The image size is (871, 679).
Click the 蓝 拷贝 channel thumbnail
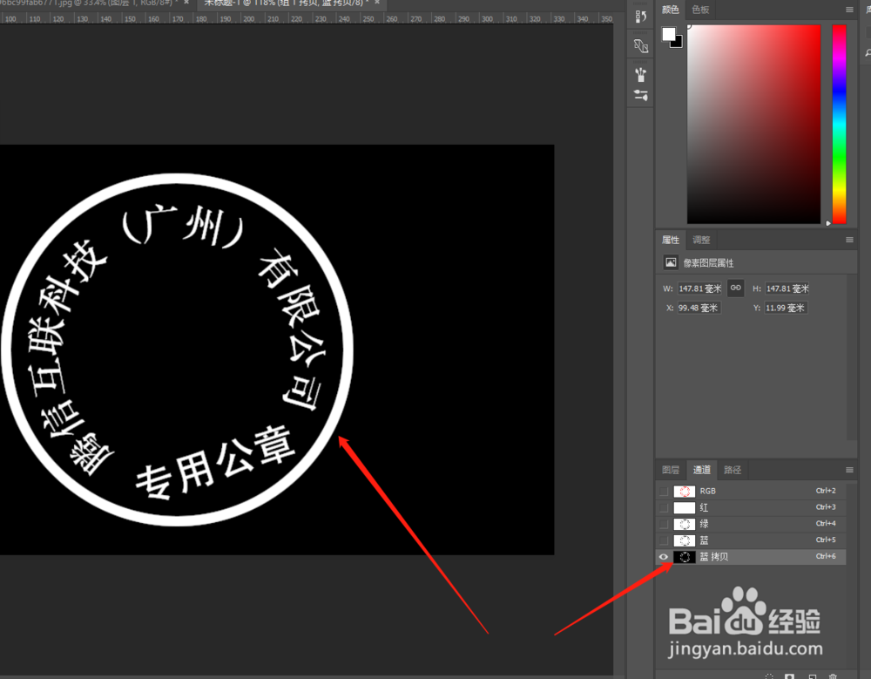point(685,557)
